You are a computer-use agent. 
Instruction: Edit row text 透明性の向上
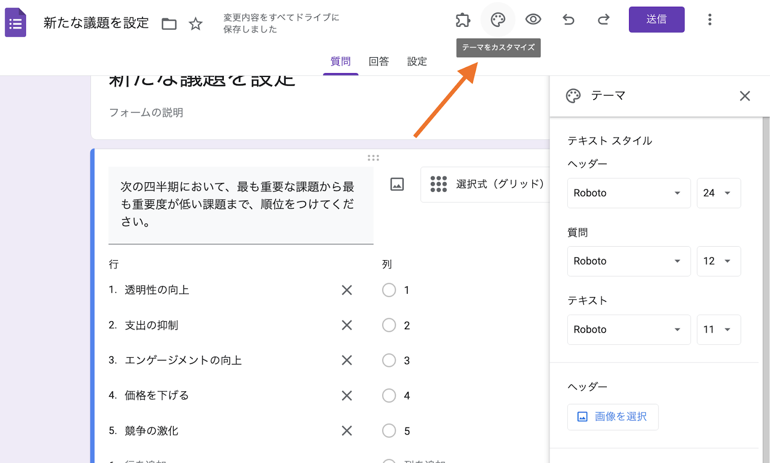pos(157,290)
